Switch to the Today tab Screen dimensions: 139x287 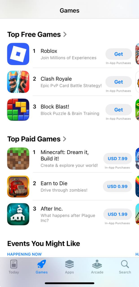pyautogui.click(x=14, y=267)
